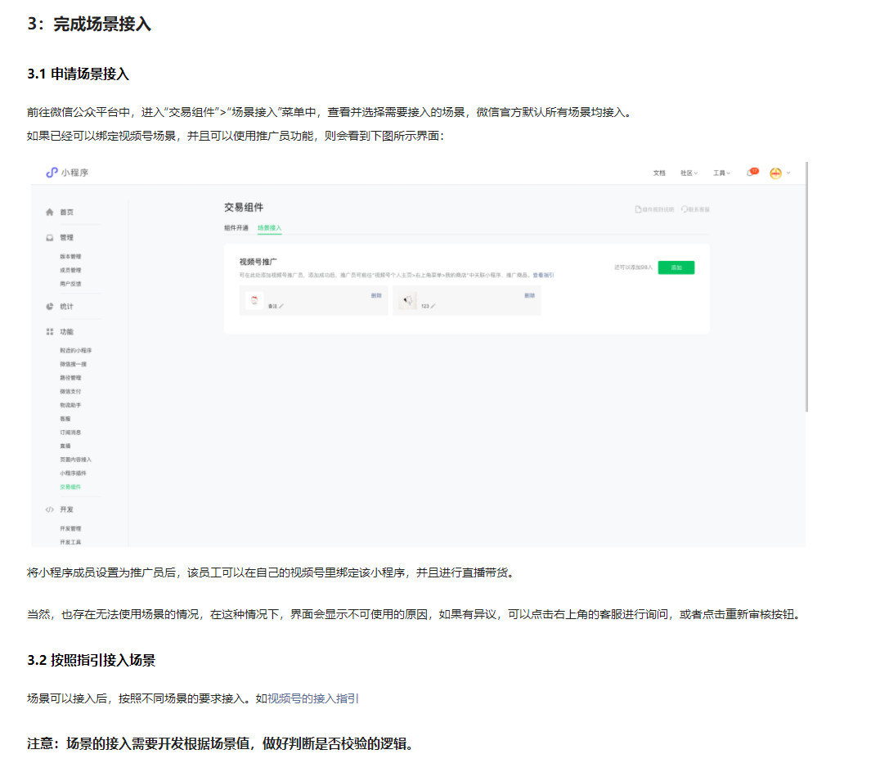Edit the 备注 remark via pencil icon
Viewport: 880px width, 772px height.
281,307
